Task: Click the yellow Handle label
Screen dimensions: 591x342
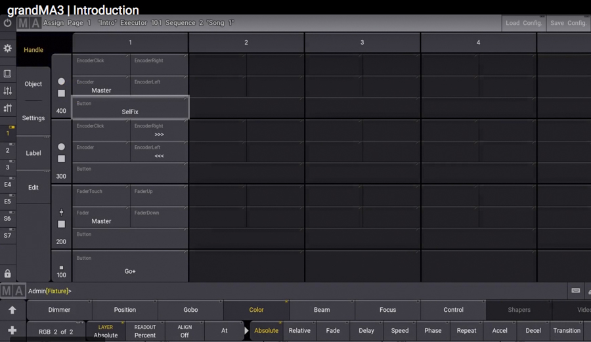Action: tap(33, 50)
